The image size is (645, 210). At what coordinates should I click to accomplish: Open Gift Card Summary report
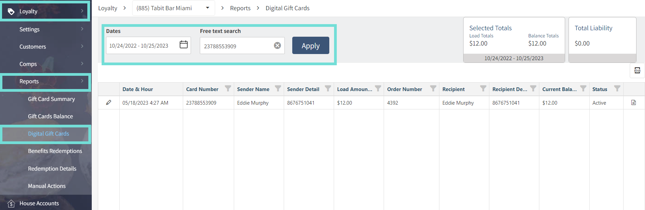51,99
